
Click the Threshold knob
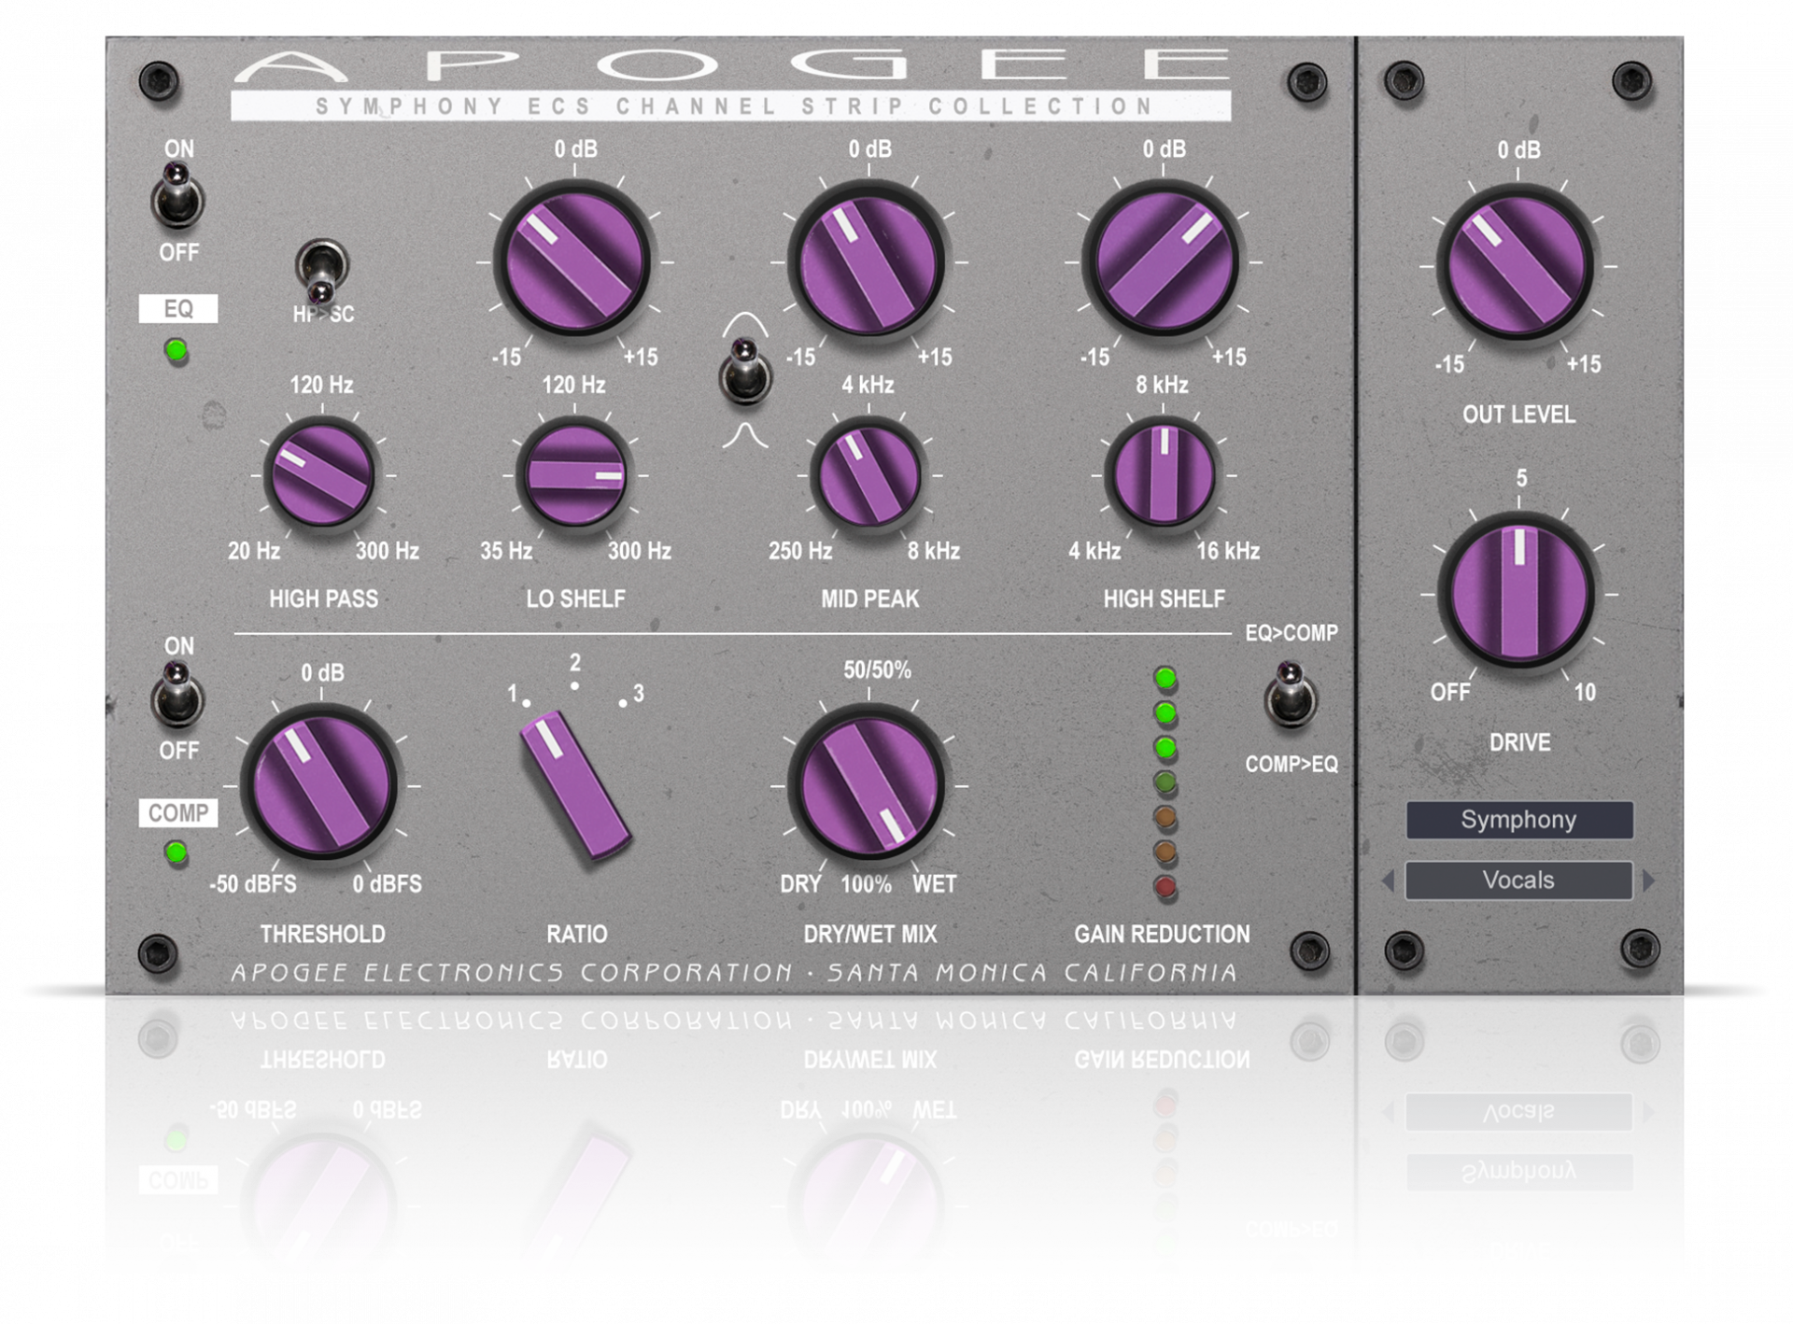[x=321, y=785]
